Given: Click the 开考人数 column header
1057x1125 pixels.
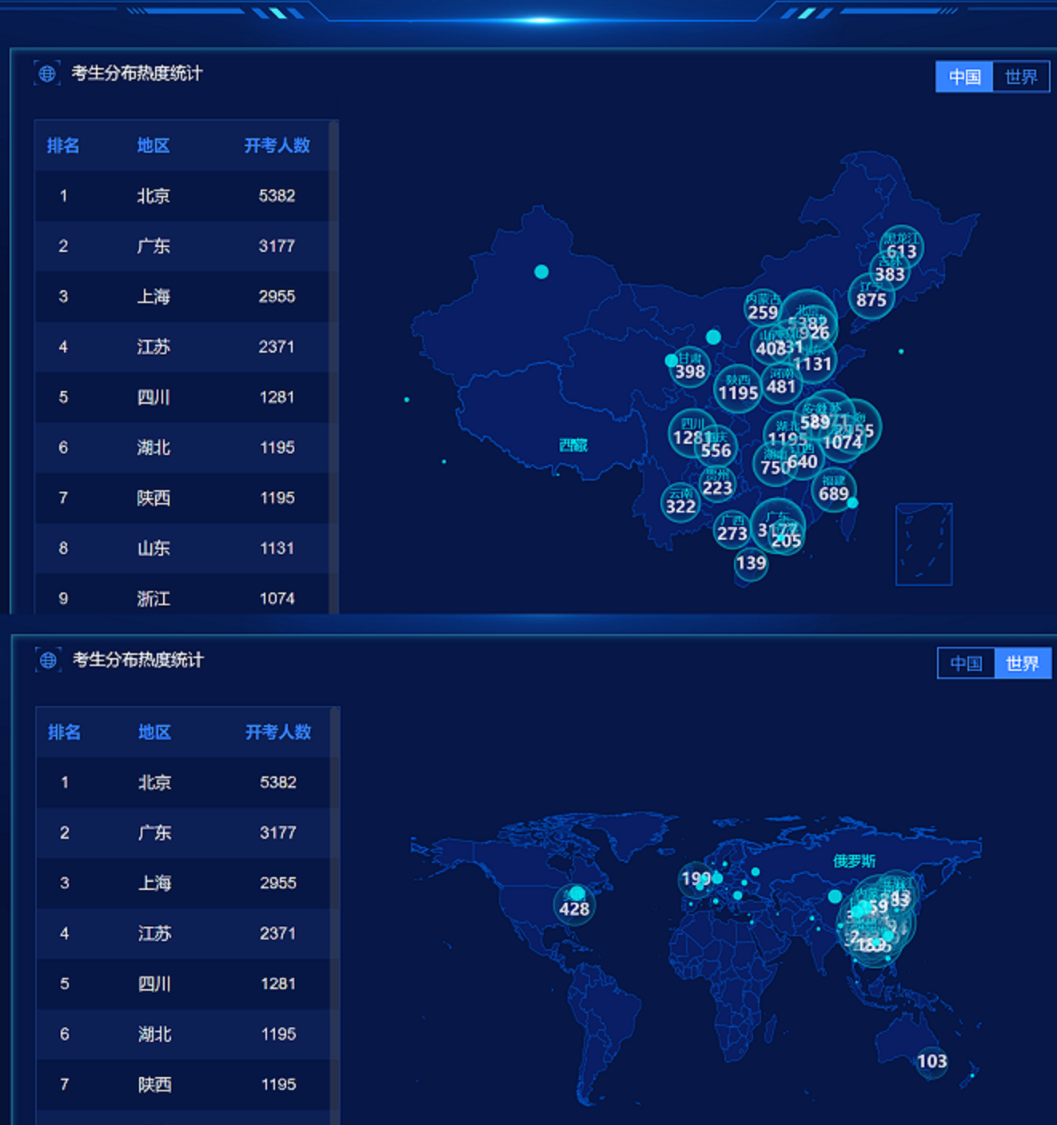Looking at the screenshot, I should tap(277, 146).
